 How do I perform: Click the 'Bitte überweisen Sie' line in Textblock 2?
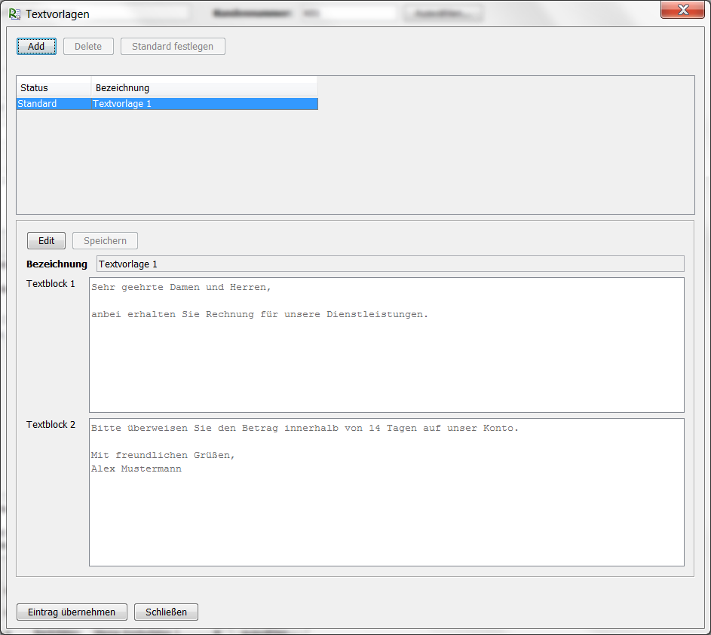[305, 429]
